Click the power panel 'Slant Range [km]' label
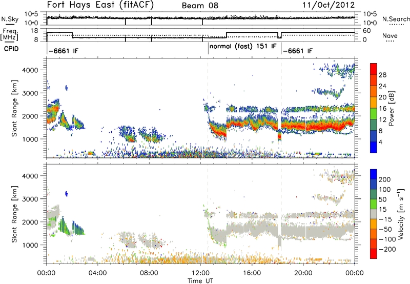 pos(14,108)
